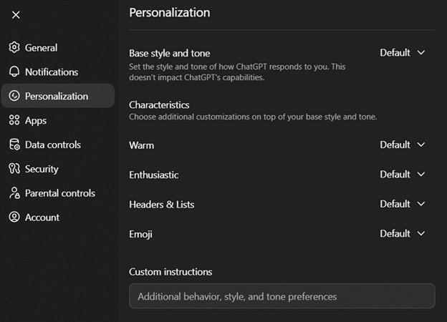The image size is (447, 322).
Task: Click the General gear icon
Action: (14, 47)
